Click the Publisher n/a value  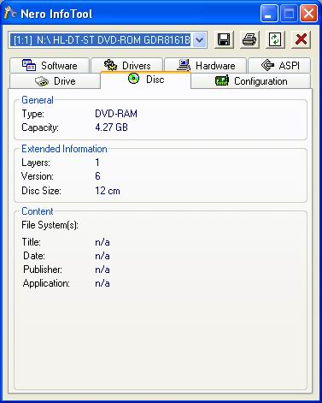click(102, 270)
